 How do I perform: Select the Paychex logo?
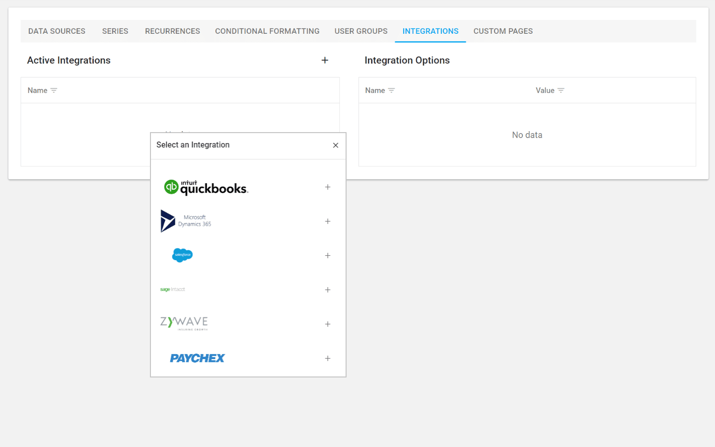[x=197, y=358]
